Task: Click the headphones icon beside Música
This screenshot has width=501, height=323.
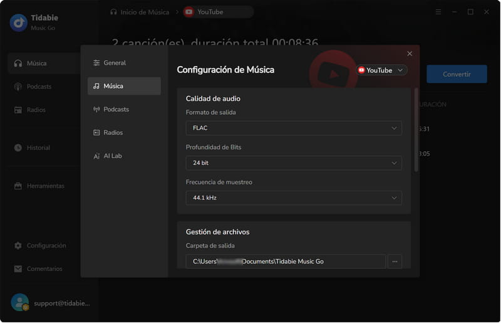Action: pos(18,63)
